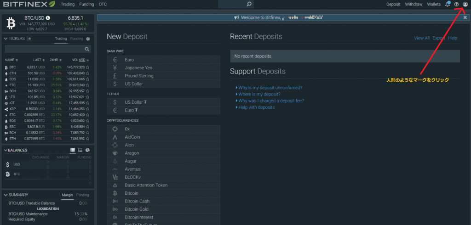This screenshot has height=225, width=471.
Task: Click the Bitfinex logo
Action: (29, 4)
